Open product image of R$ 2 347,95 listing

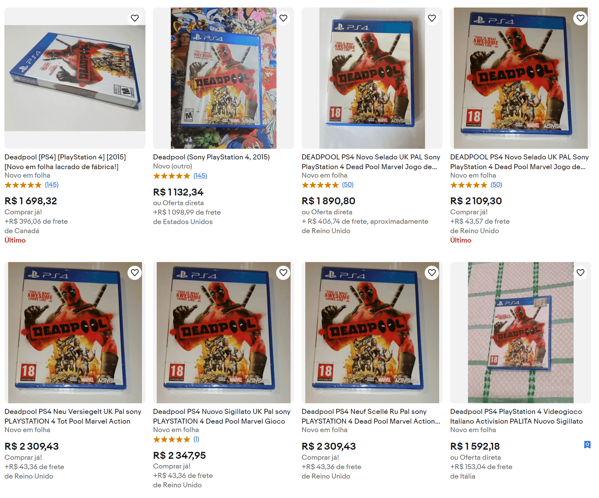pos(223,332)
